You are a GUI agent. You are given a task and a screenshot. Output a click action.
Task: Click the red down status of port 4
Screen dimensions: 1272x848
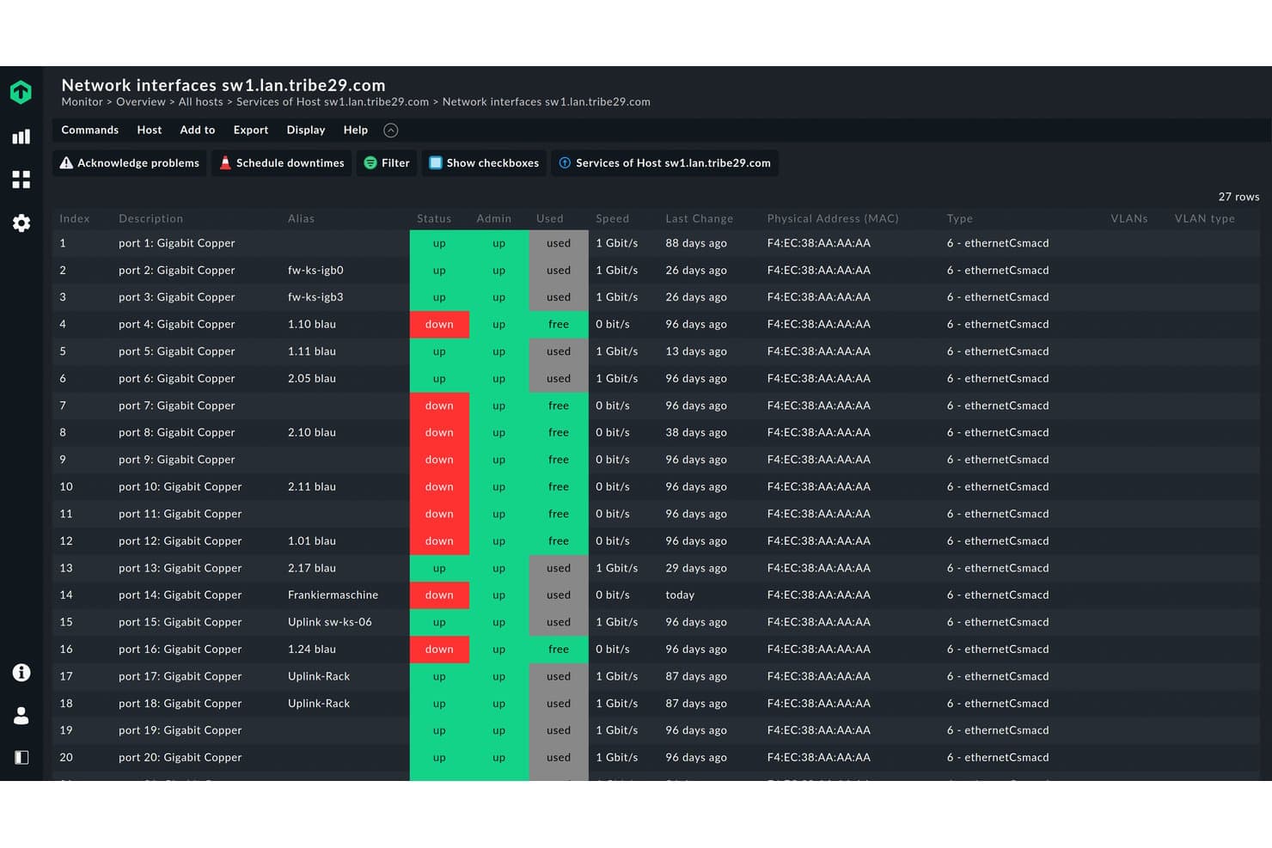pyautogui.click(x=439, y=324)
